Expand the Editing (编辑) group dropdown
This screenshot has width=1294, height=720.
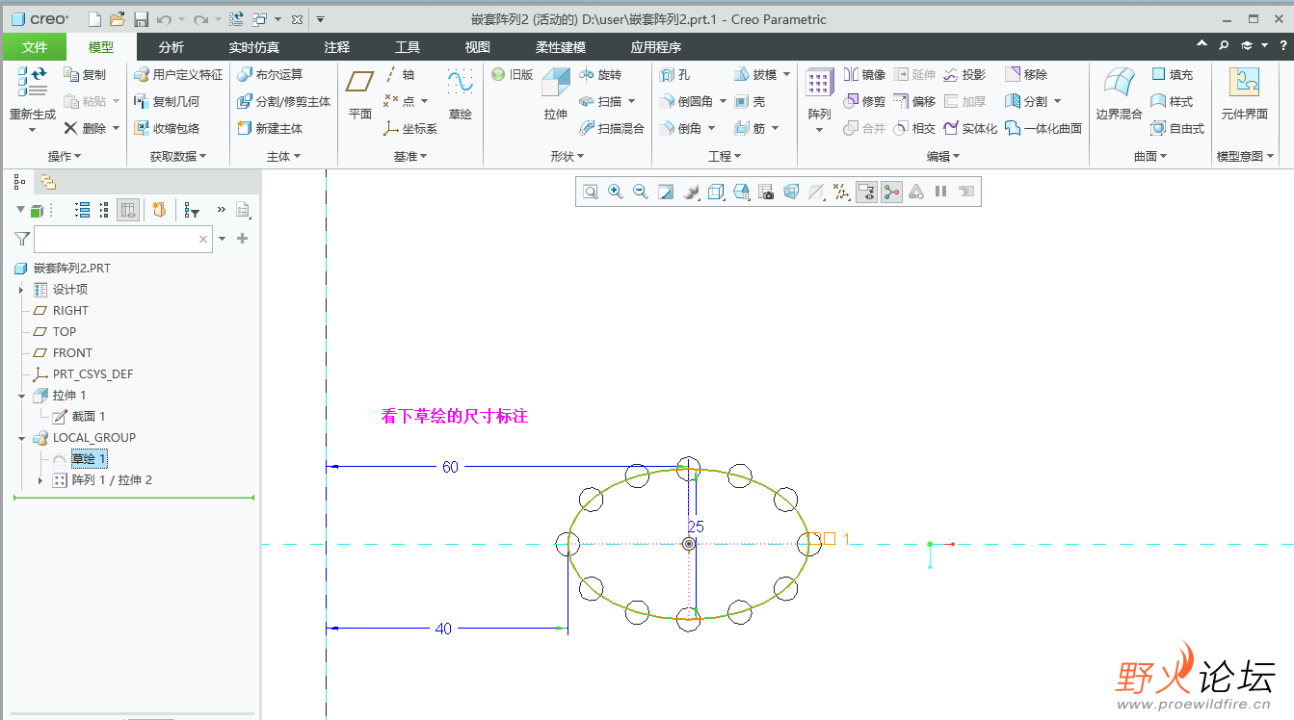[x=943, y=156]
